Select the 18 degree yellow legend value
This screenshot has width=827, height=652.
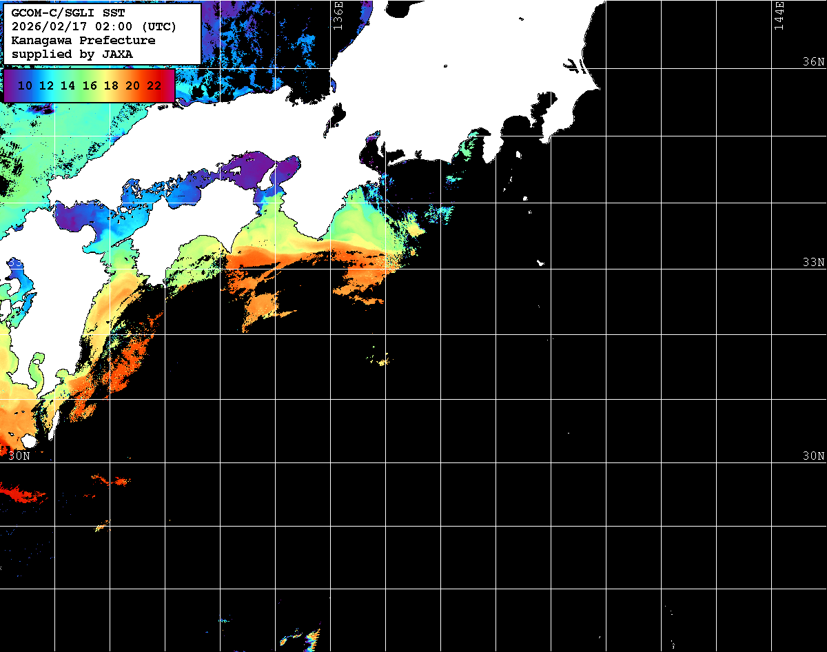[111, 86]
